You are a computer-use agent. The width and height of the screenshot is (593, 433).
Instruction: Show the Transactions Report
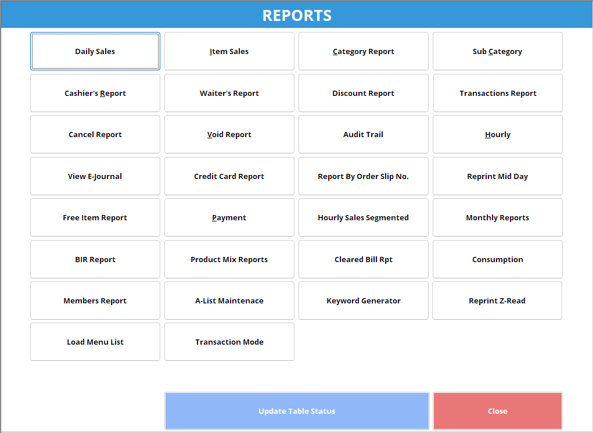(497, 93)
